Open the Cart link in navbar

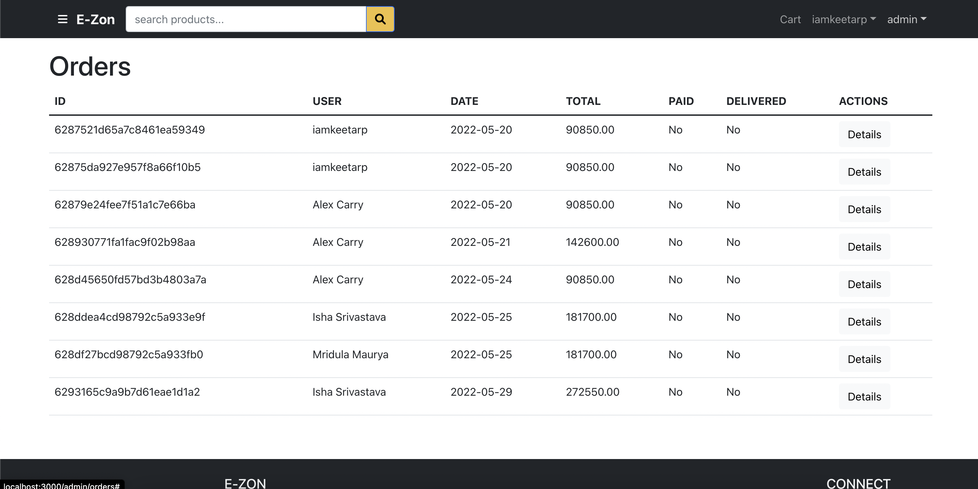pos(790,19)
